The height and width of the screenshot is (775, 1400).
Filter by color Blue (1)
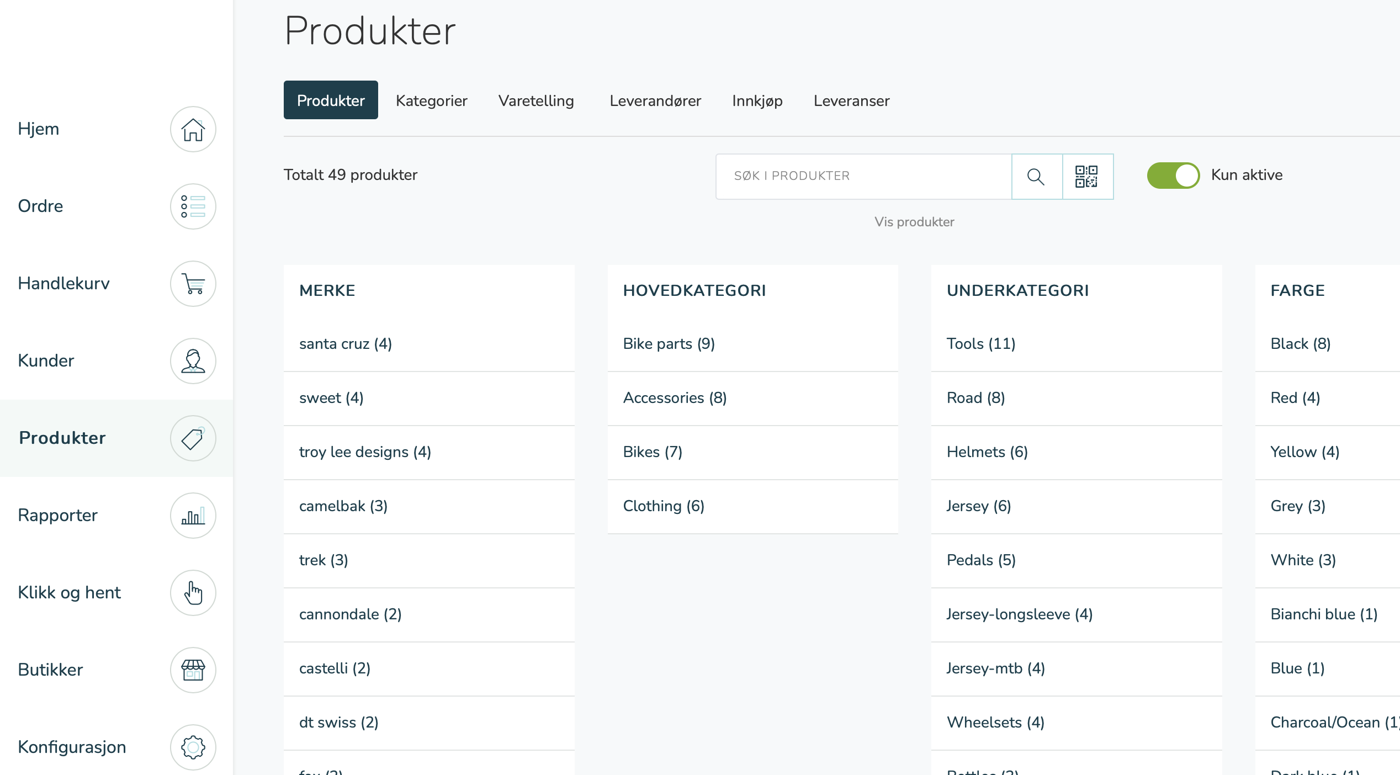1328,668
